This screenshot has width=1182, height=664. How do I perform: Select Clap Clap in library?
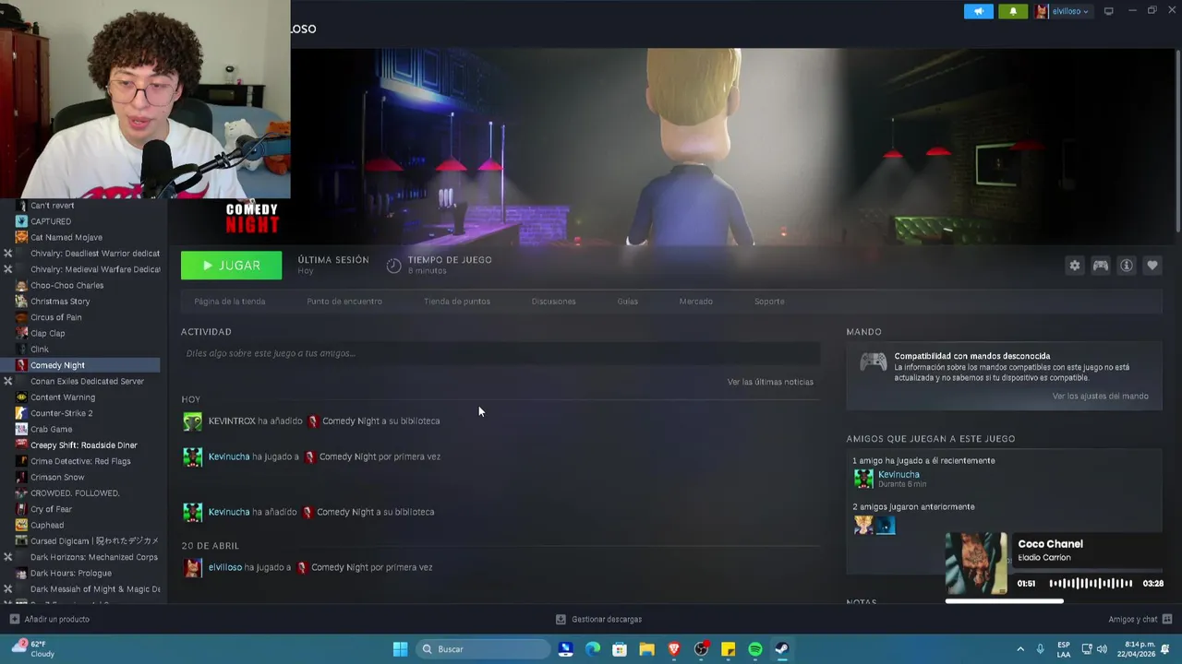[x=47, y=333]
